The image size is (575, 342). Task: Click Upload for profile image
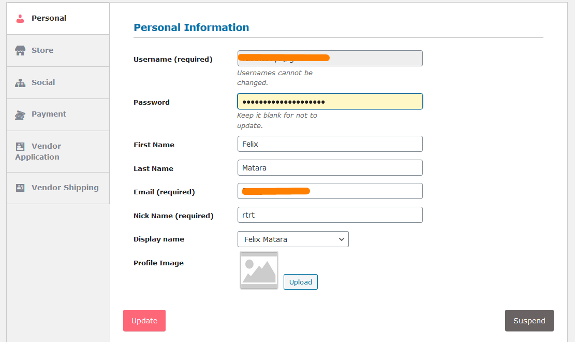tap(300, 282)
